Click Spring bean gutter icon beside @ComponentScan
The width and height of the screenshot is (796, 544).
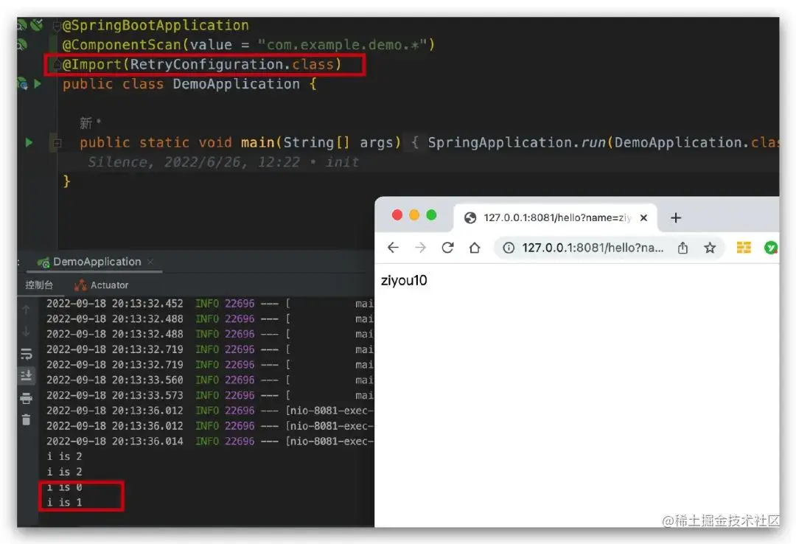(22, 45)
